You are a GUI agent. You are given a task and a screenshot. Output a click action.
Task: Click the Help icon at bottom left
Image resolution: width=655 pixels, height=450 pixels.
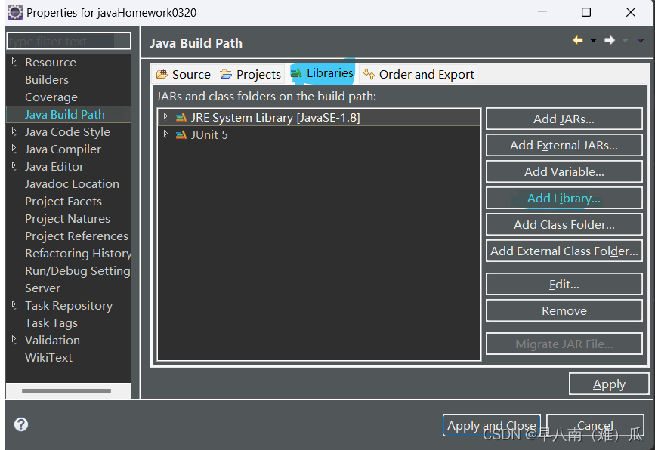(20, 424)
